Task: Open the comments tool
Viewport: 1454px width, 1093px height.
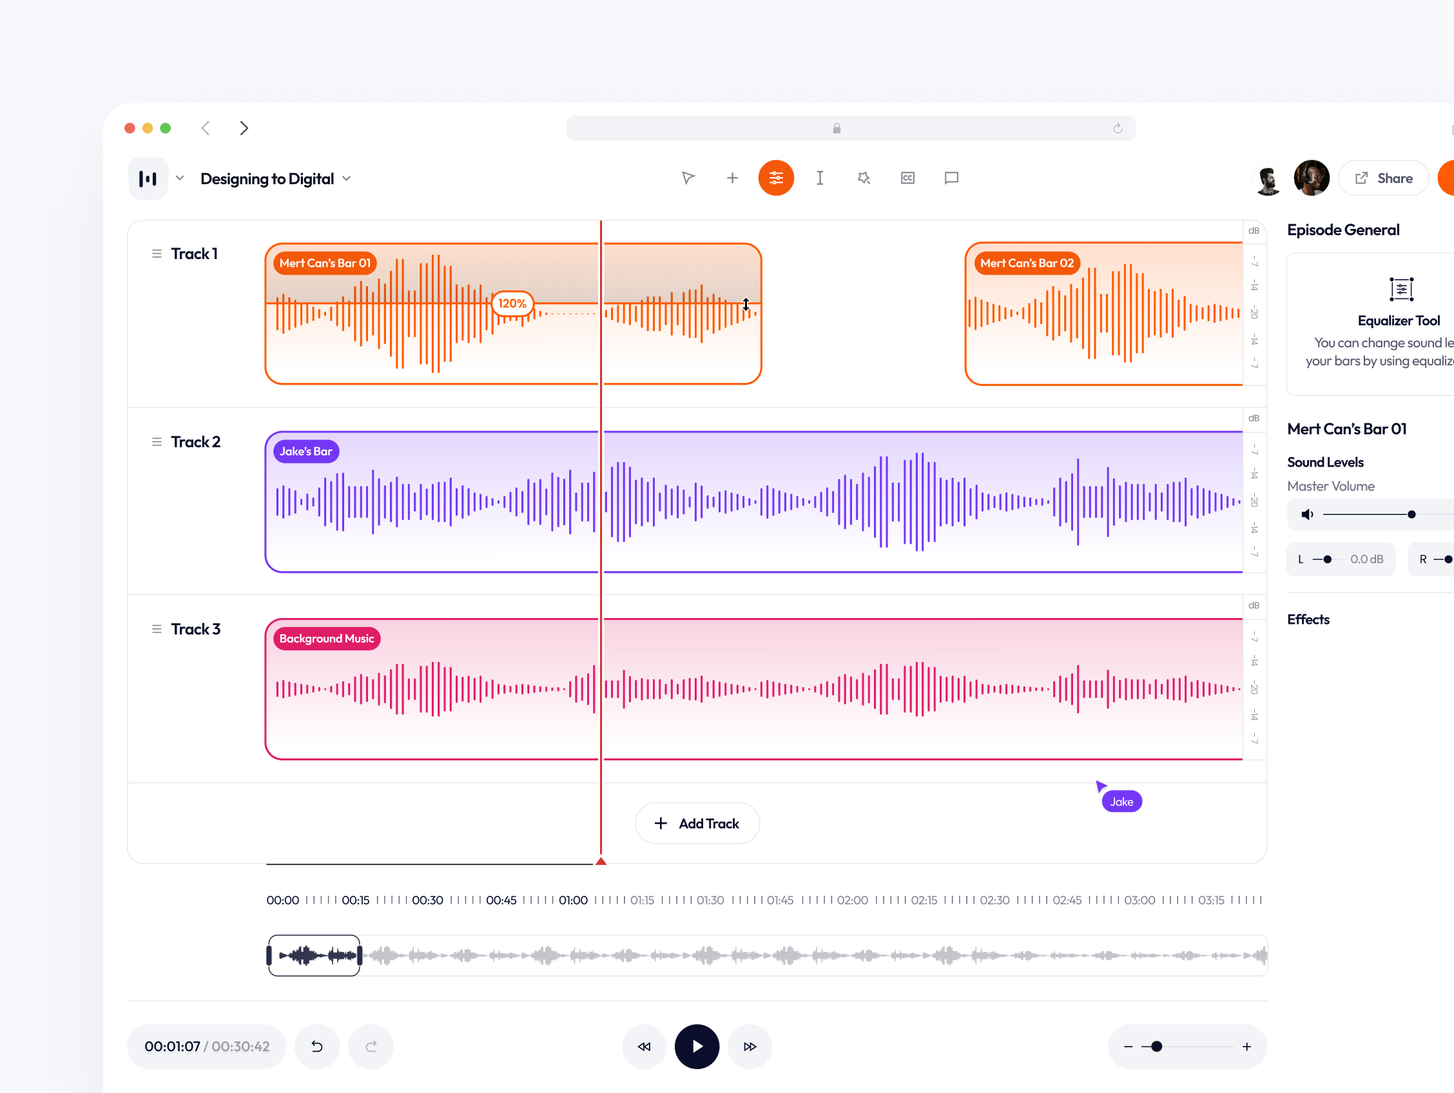Action: tap(951, 177)
